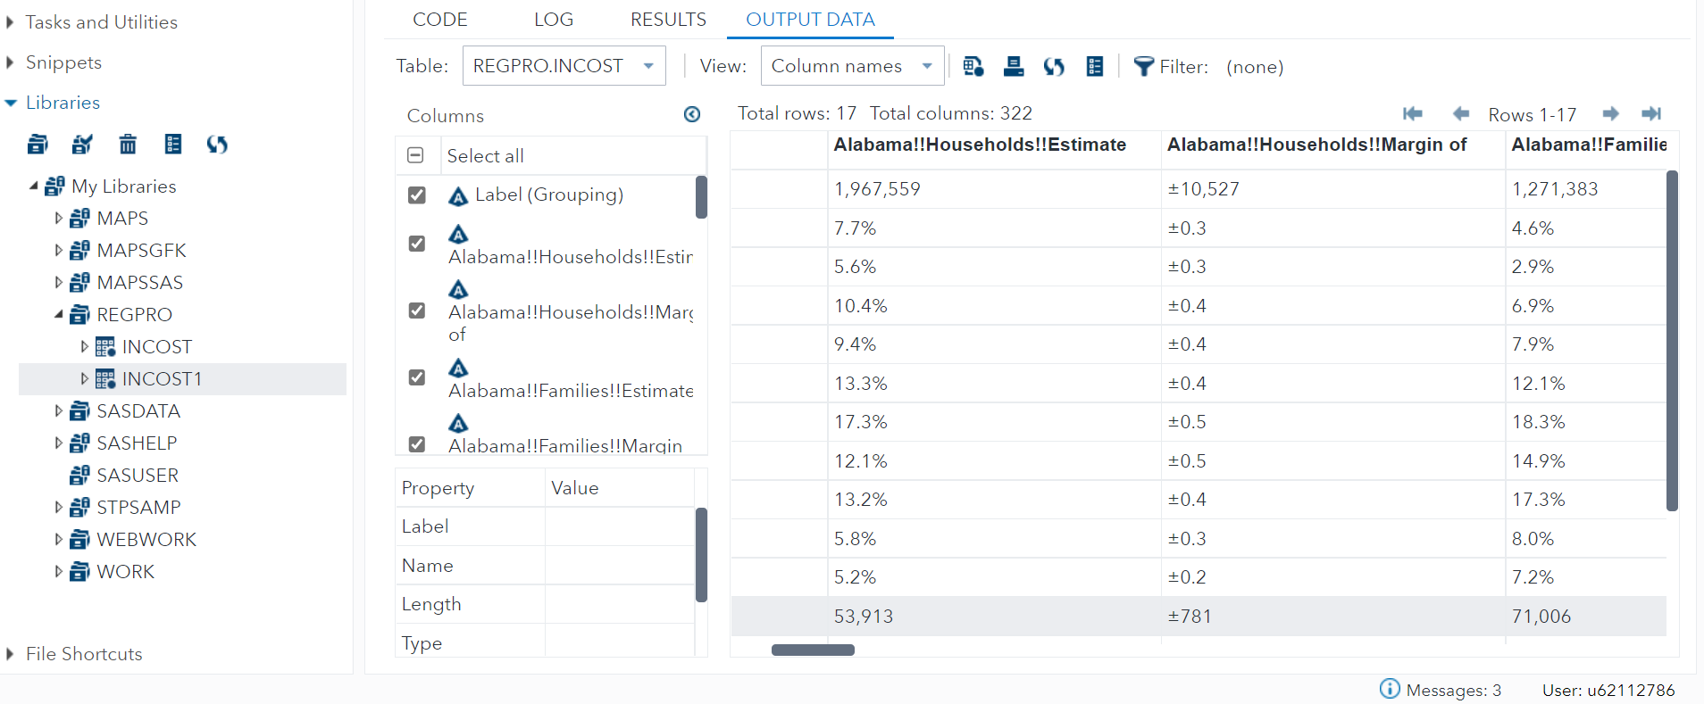The image size is (1704, 704).
Task: Collapse the Columns panel with arrow icon
Action: 692,114
